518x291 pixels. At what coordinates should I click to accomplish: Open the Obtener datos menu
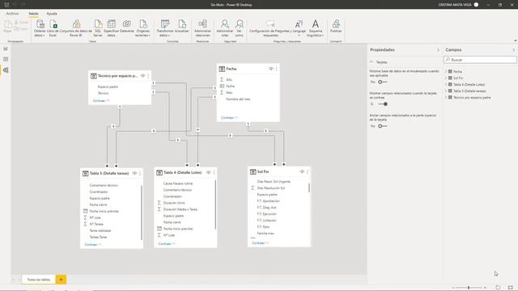[x=40, y=28]
